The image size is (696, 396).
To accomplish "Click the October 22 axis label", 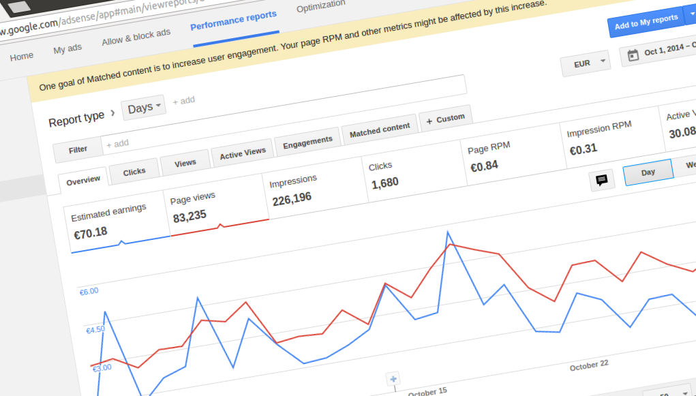I will [x=589, y=365].
